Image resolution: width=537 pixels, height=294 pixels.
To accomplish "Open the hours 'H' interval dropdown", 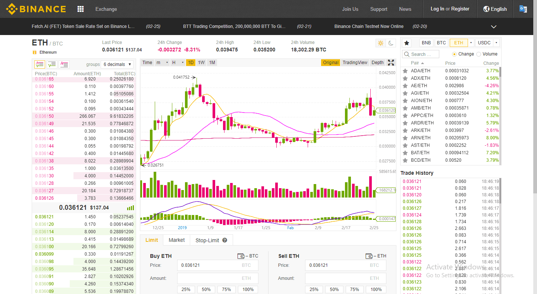I will (178, 63).
